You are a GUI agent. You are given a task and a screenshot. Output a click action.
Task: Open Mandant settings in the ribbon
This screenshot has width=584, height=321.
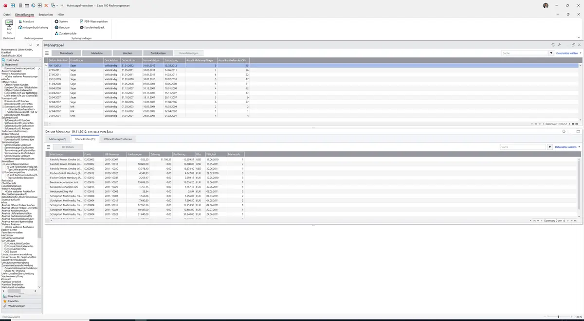click(x=26, y=21)
